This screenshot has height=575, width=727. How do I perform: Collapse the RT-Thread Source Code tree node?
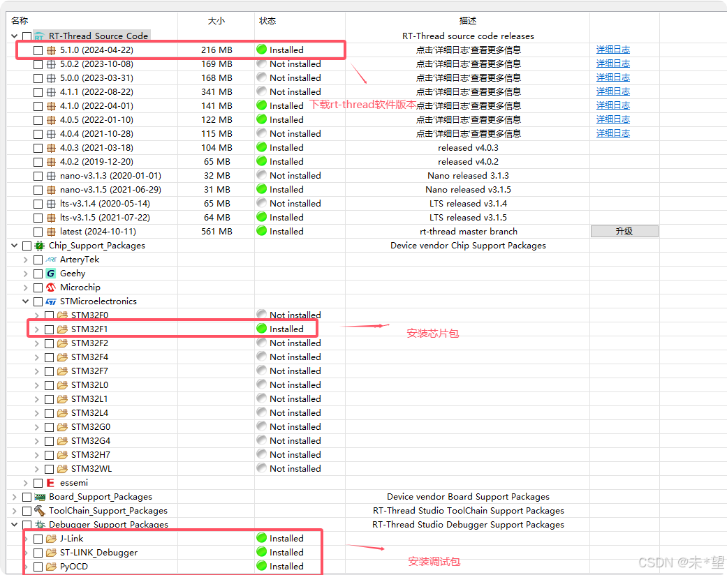click(15, 36)
